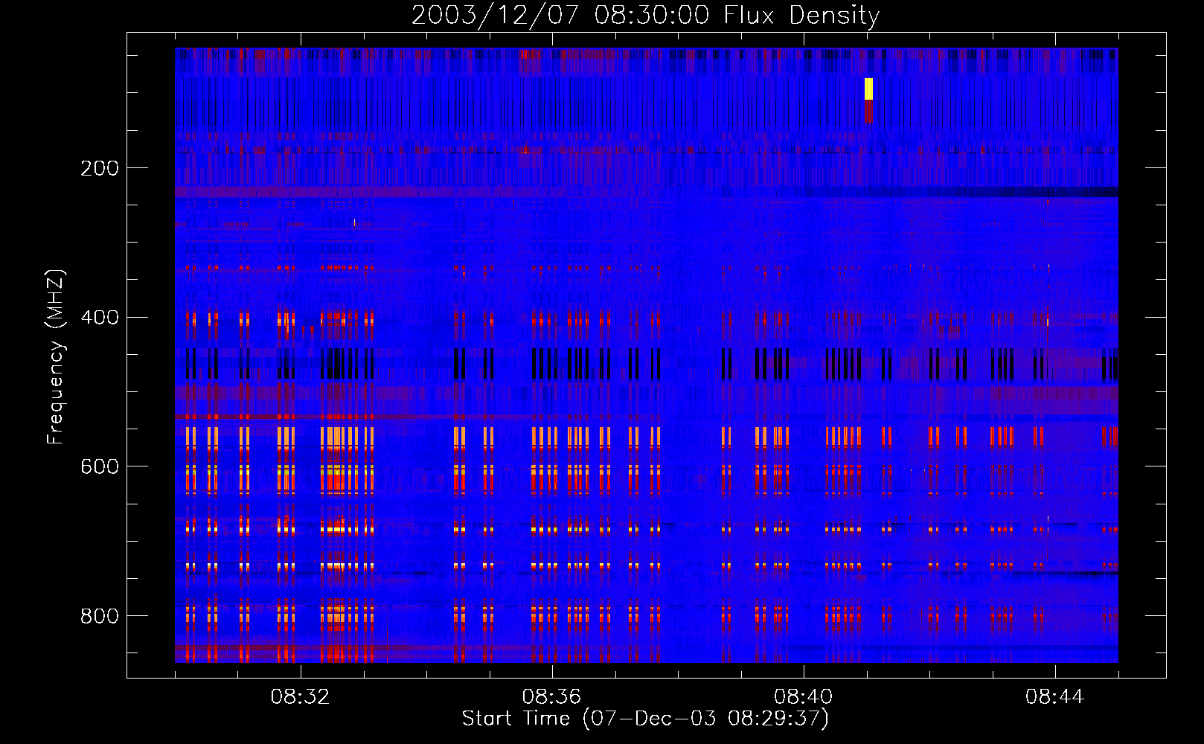Click the 600 frequency axis label

(100, 466)
